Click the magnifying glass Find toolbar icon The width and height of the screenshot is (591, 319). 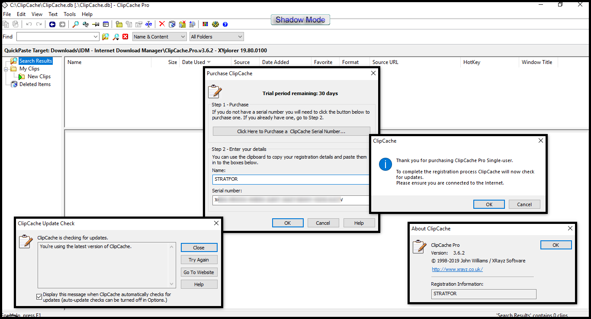[76, 25]
